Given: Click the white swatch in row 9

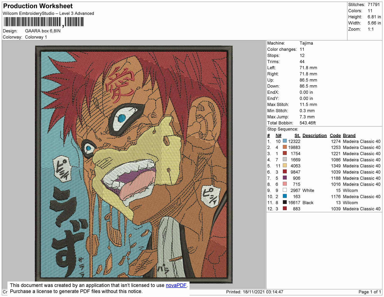Looking at the screenshot, I should coord(285,190).
